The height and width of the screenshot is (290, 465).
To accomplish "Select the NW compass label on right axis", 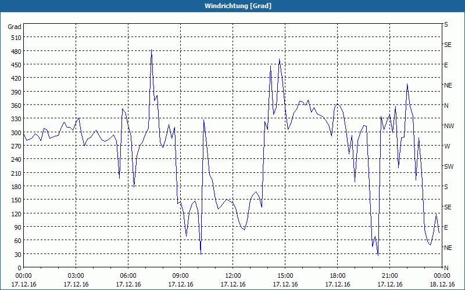I will (448, 126).
